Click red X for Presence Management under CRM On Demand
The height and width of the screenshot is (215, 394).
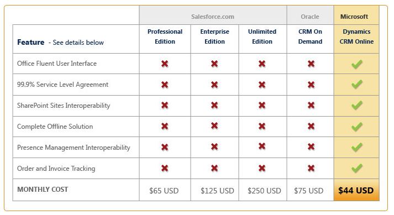pos(311,146)
